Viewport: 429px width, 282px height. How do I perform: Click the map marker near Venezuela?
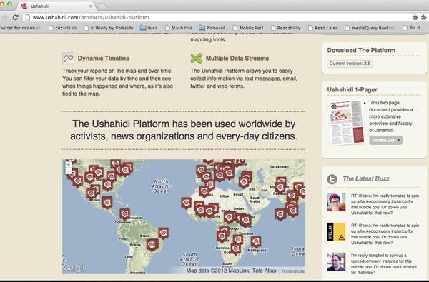(124, 213)
